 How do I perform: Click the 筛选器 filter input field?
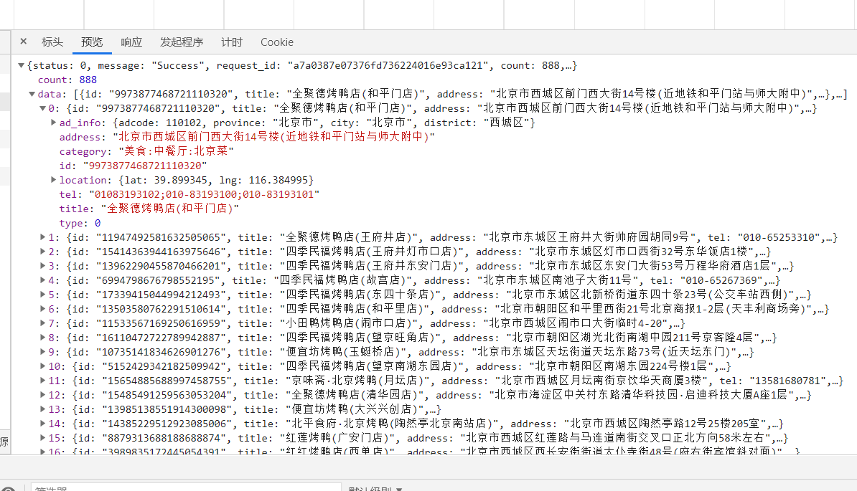click(x=179, y=488)
